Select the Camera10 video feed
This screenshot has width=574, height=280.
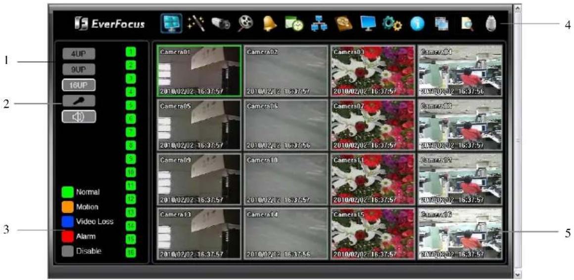tap(286, 179)
